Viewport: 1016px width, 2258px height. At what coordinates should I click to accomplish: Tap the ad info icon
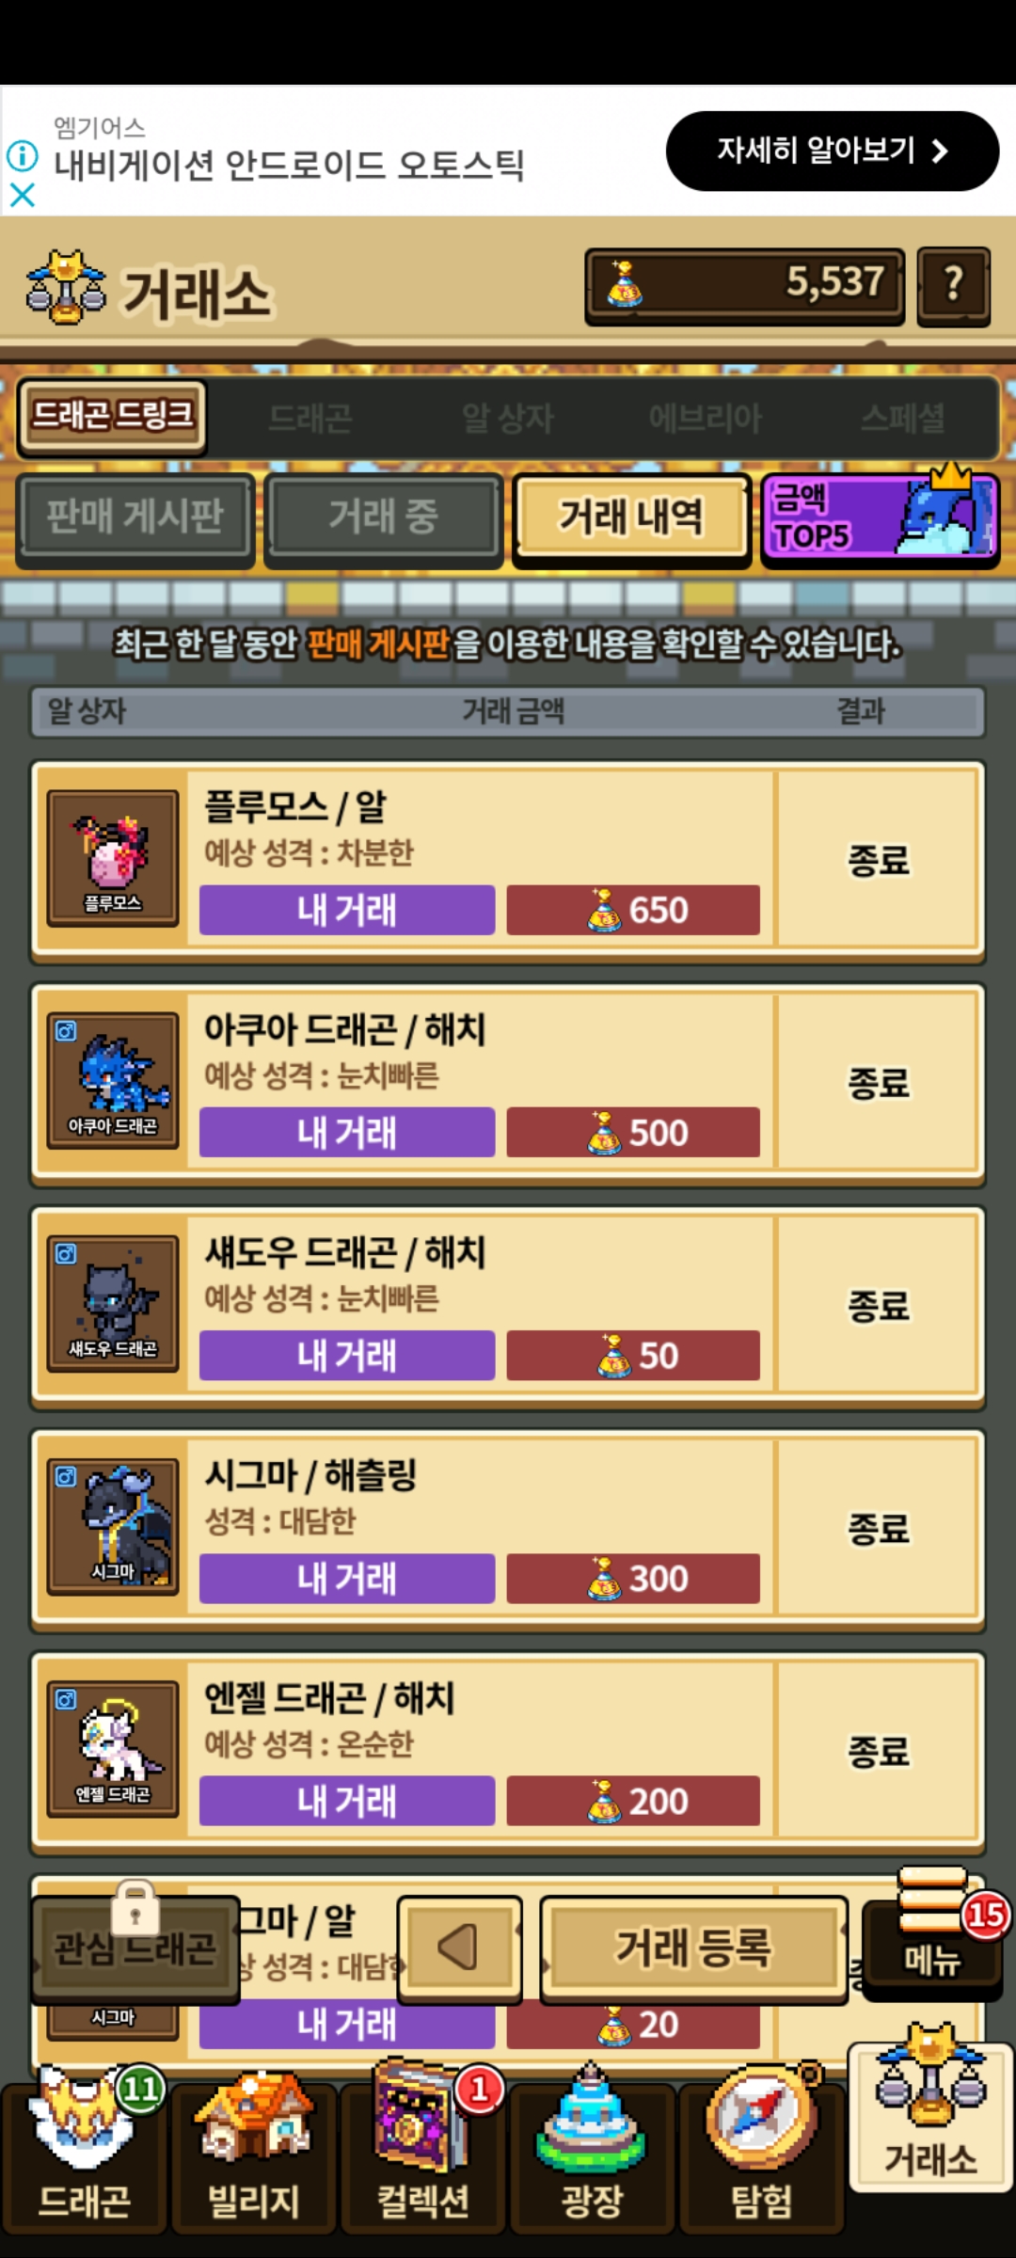pos(23,155)
